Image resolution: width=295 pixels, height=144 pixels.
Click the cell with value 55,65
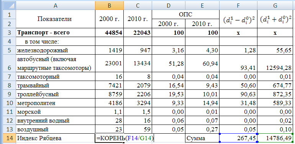click(x=275, y=50)
